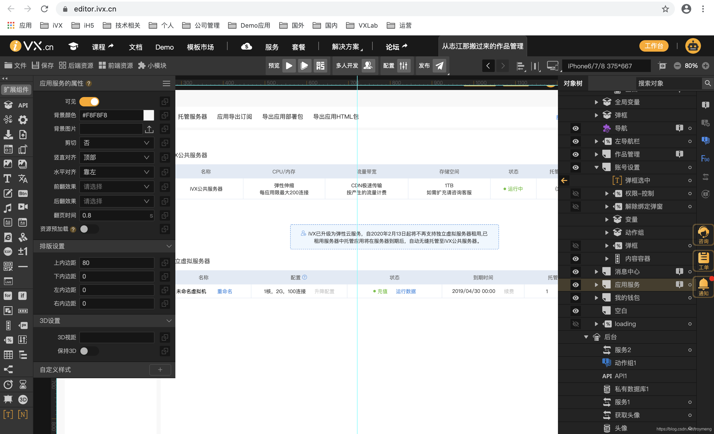Hide the 应用服务 layer eye
The image size is (714, 434).
[575, 285]
